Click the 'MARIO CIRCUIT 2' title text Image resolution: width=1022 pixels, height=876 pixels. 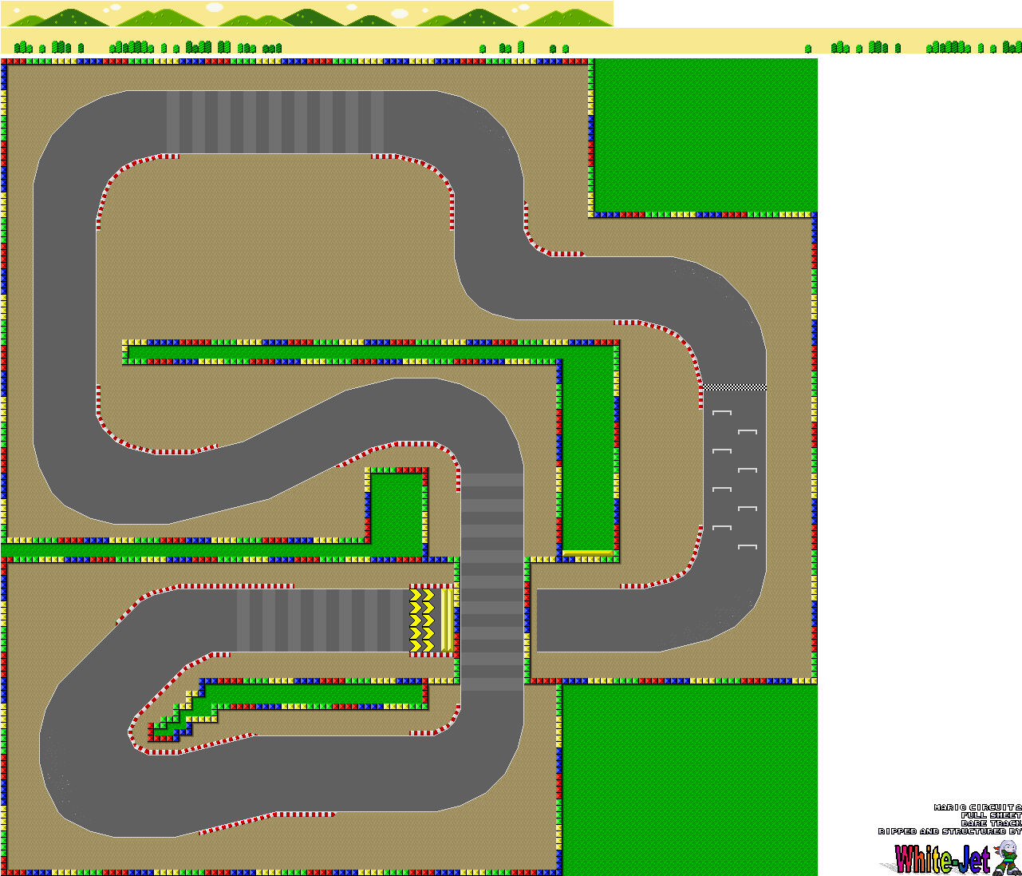tap(977, 808)
